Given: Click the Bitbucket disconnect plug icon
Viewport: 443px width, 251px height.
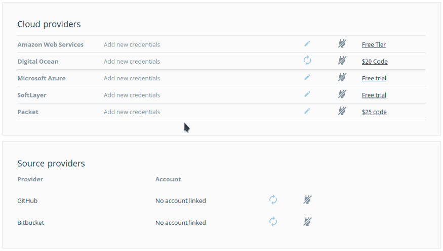Looking at the screenshot, I should click(x=307, y=222).
